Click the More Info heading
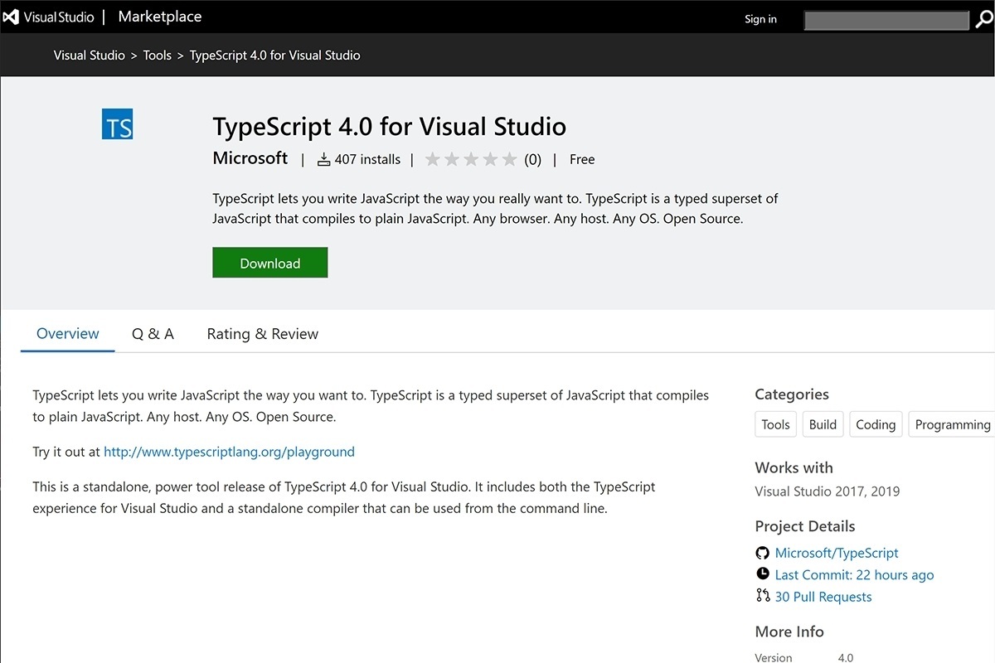This screenshot has width=995, height=663. [x=789, y=632]
